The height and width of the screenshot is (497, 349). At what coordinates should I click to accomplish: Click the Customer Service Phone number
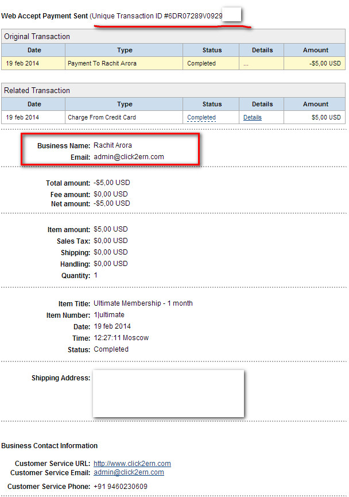(121, 487)
